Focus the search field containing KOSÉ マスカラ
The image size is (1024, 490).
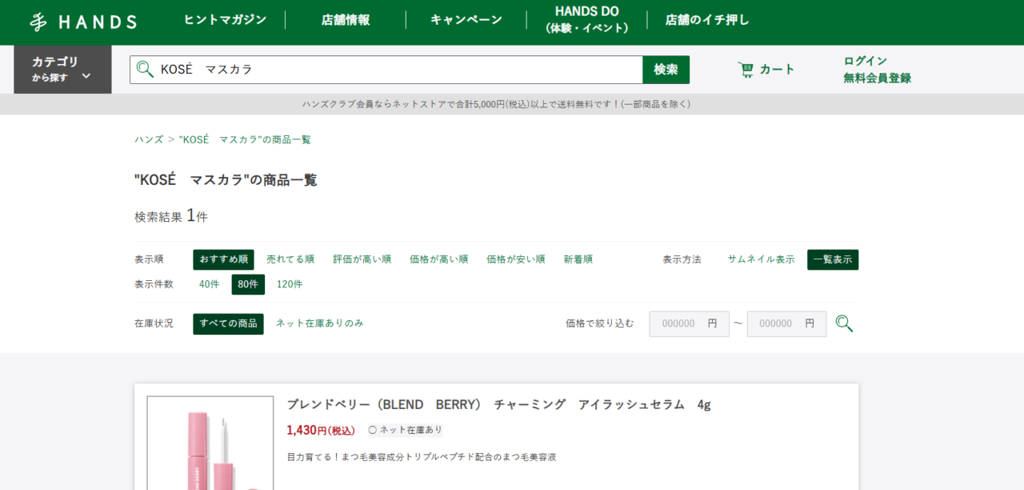[386, 70]
